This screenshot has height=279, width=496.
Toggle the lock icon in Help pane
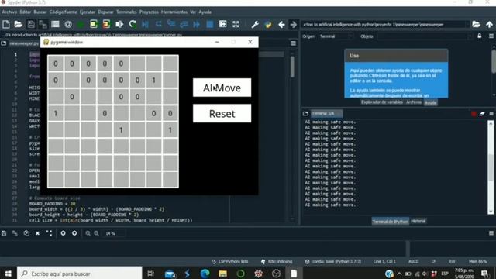480,36
